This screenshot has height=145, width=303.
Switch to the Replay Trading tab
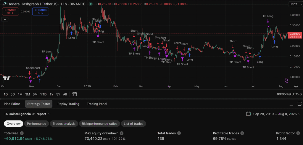68,104
